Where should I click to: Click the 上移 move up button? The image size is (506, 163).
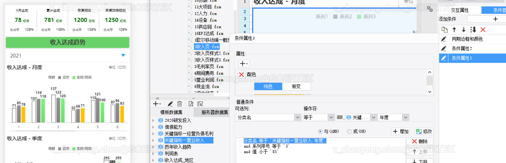420,152
